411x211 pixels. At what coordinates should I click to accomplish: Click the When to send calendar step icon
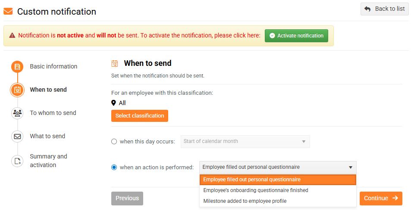click(17, 90)
